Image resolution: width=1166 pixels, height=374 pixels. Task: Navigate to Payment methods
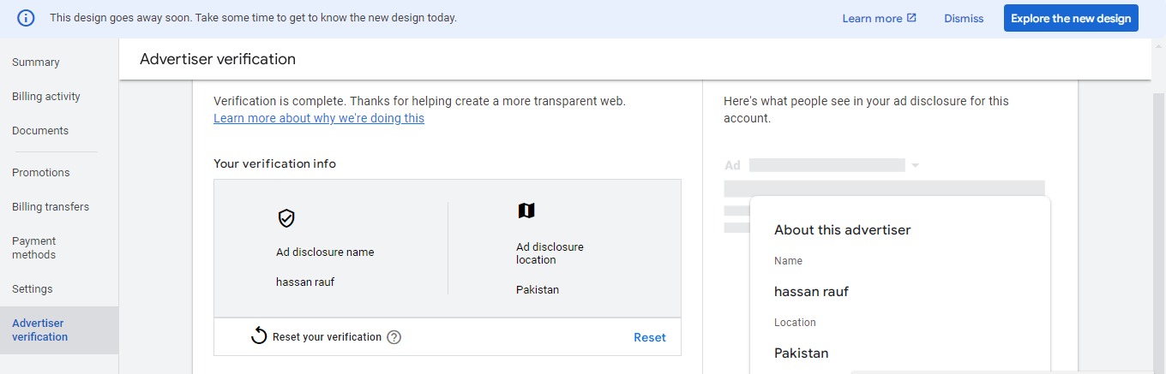[34, 247]
